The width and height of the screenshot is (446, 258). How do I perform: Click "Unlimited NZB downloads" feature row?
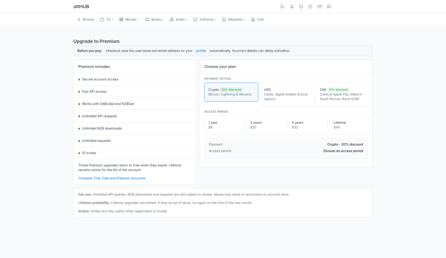pos(135,129)
